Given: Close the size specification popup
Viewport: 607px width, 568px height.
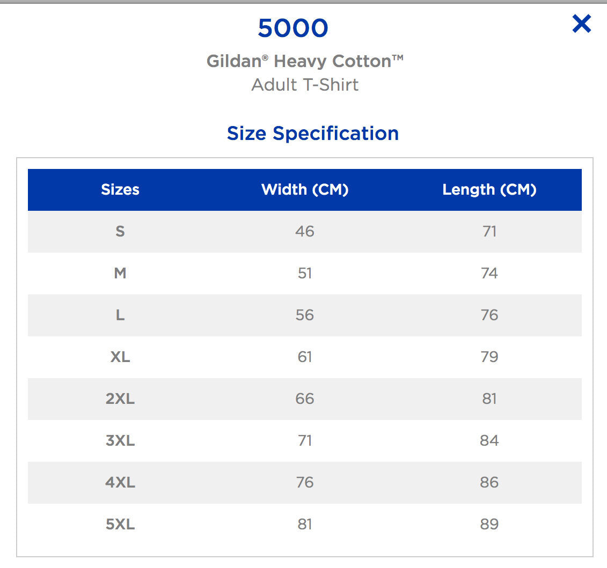Looking at the screenshot, I should pyautogui.click(x=581, y=24).
